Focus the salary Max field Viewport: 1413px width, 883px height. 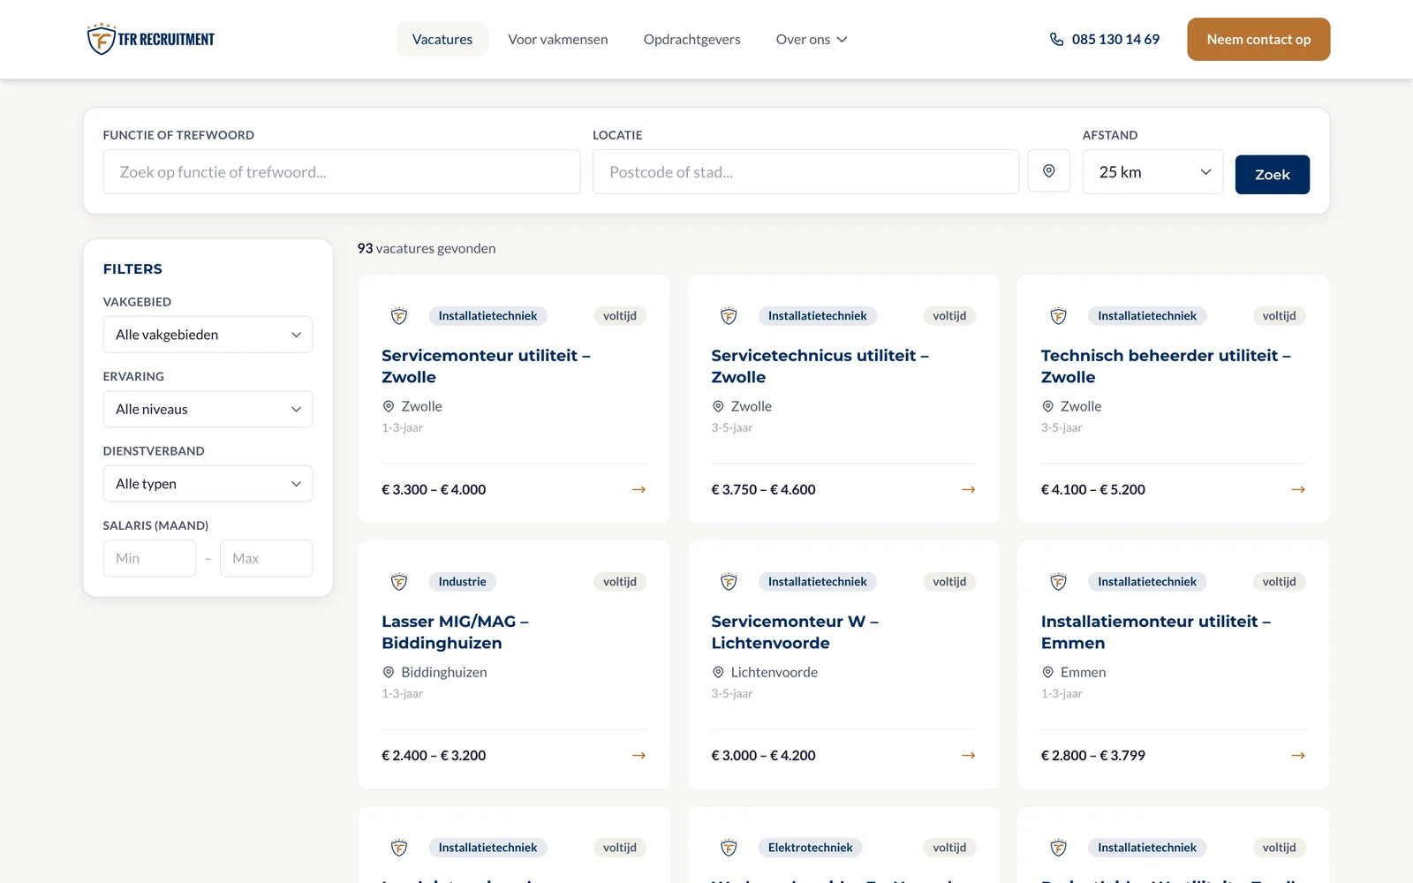[266, 558]
